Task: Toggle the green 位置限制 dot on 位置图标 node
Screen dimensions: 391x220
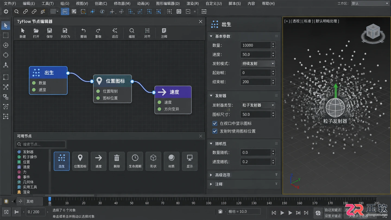Action: (98, 91)
